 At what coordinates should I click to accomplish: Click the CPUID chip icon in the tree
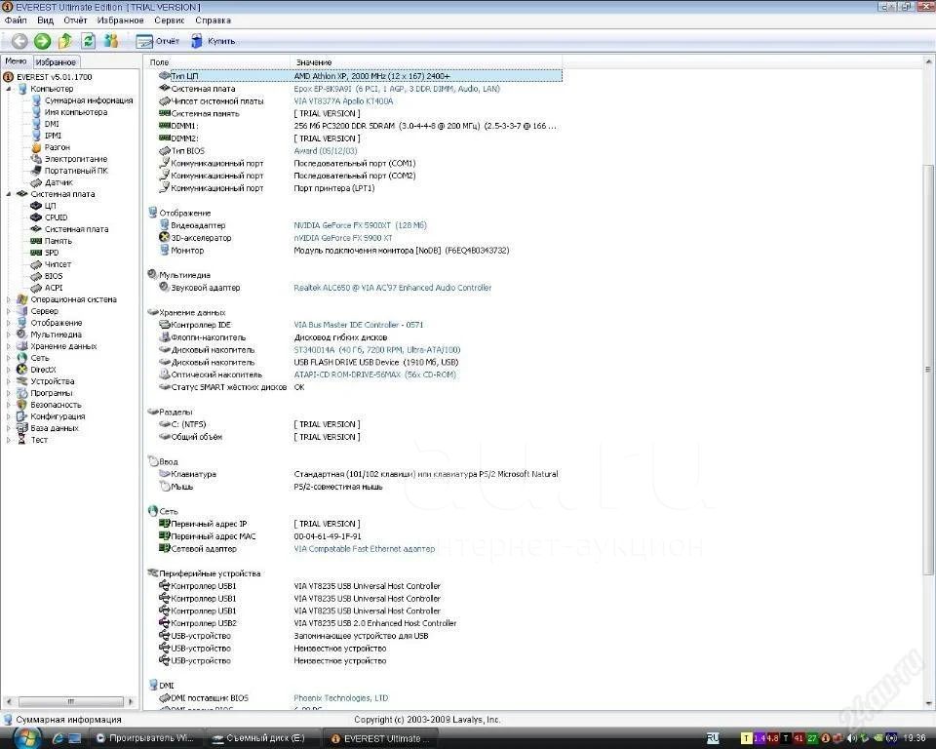[x=36, y=217]
